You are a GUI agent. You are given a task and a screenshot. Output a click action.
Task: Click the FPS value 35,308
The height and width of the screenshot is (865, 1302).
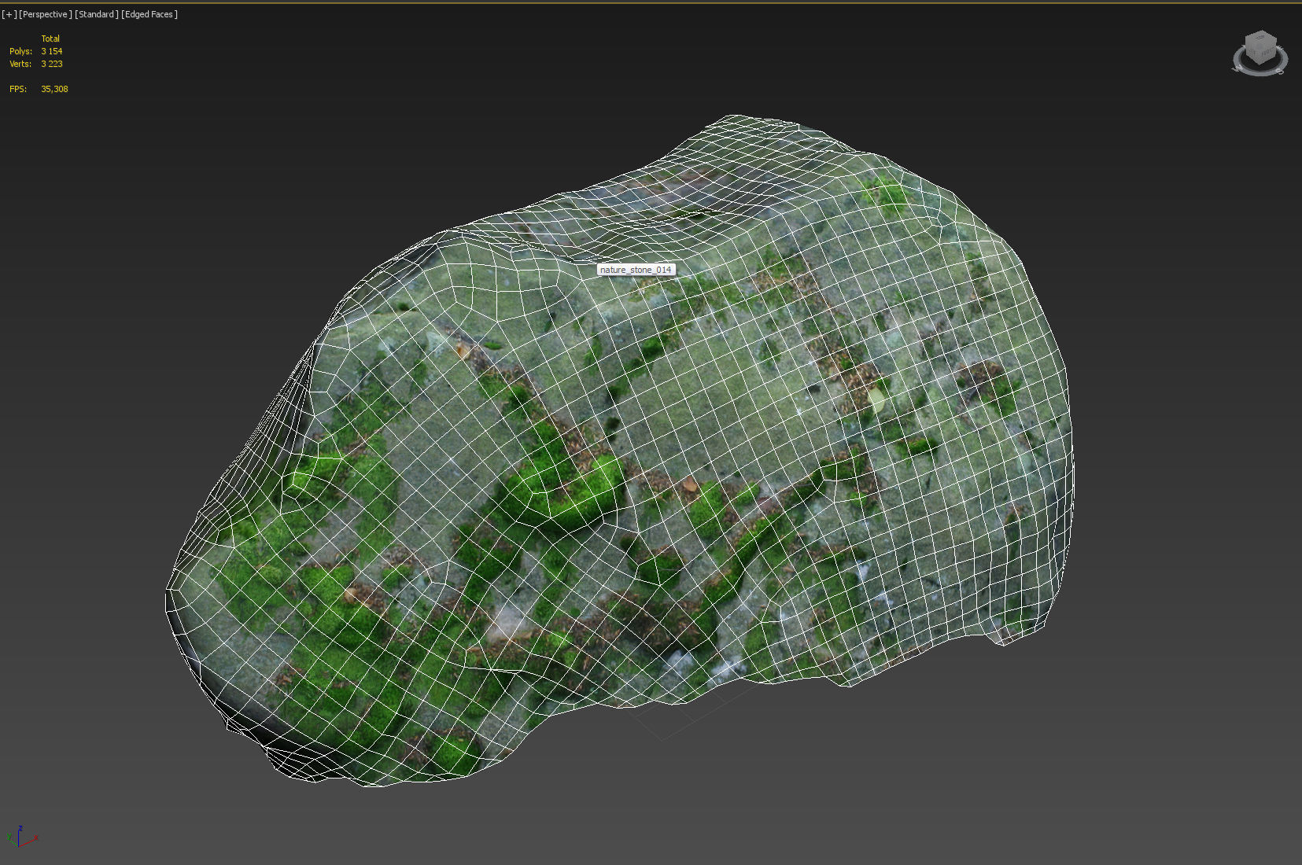(x=54, y=89)
